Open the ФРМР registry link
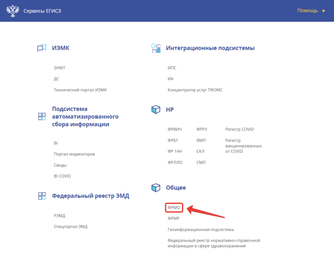 click(x=174, y=218)
